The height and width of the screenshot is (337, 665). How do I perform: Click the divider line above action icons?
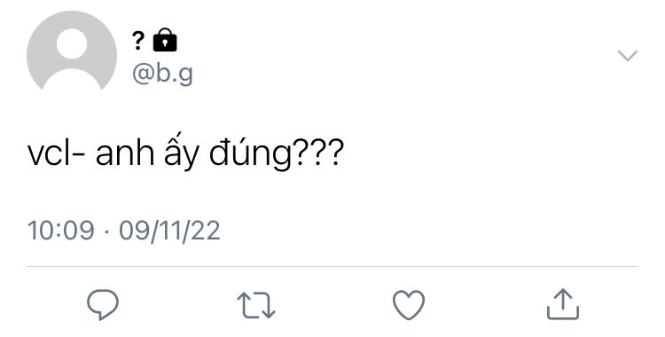pyautogui.click(x=332, y=267)
